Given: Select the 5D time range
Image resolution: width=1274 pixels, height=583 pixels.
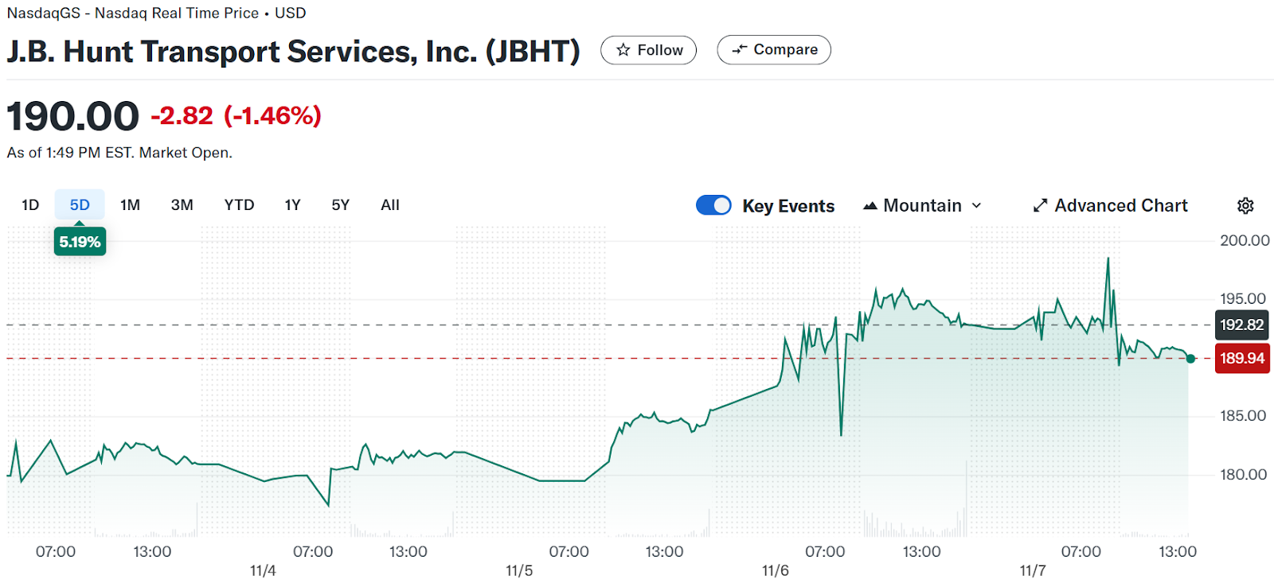Looking at the screenshot, I should pos(80,205).
